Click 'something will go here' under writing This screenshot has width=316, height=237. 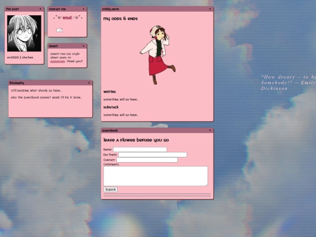click(121, 99)
